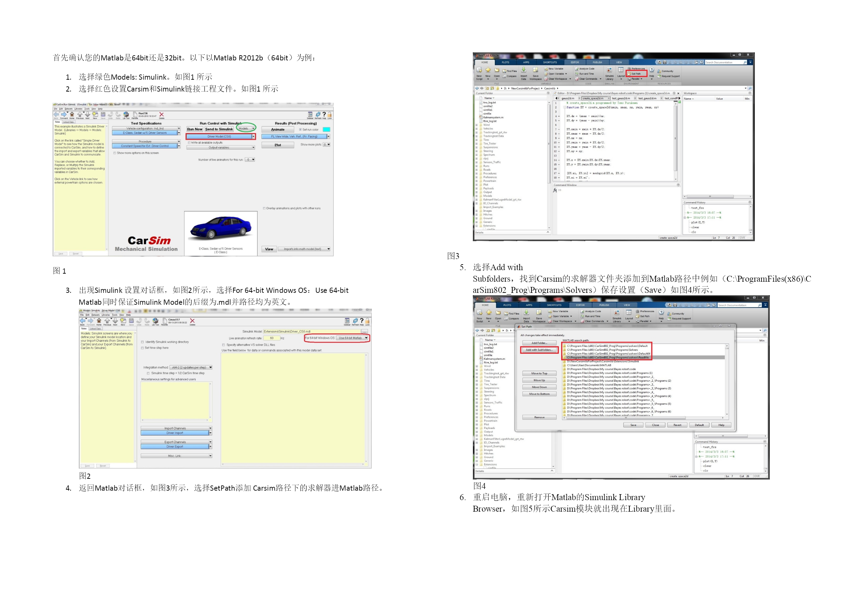This screenshot has width=867, height=613.
Task: Toggle 'Set run color' checkbox in CarSim
Action: tap(301, 130)
